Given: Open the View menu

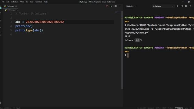Looking at the screenshot, I should click(x=22, y=2).
